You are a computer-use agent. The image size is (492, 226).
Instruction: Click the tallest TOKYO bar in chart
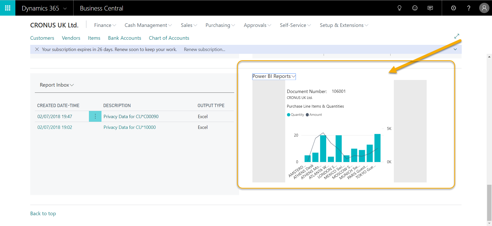[377, 148]
